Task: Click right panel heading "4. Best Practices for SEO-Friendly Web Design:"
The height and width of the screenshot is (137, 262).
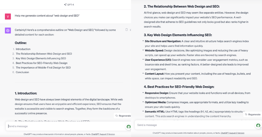Action: click(x=179, y=87)
